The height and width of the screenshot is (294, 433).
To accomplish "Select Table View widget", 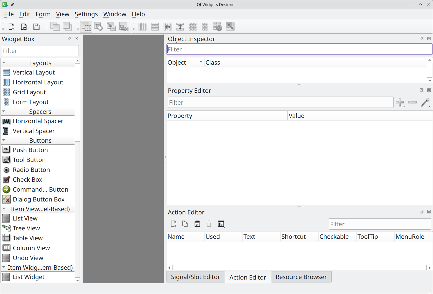I will click(37, 238).
